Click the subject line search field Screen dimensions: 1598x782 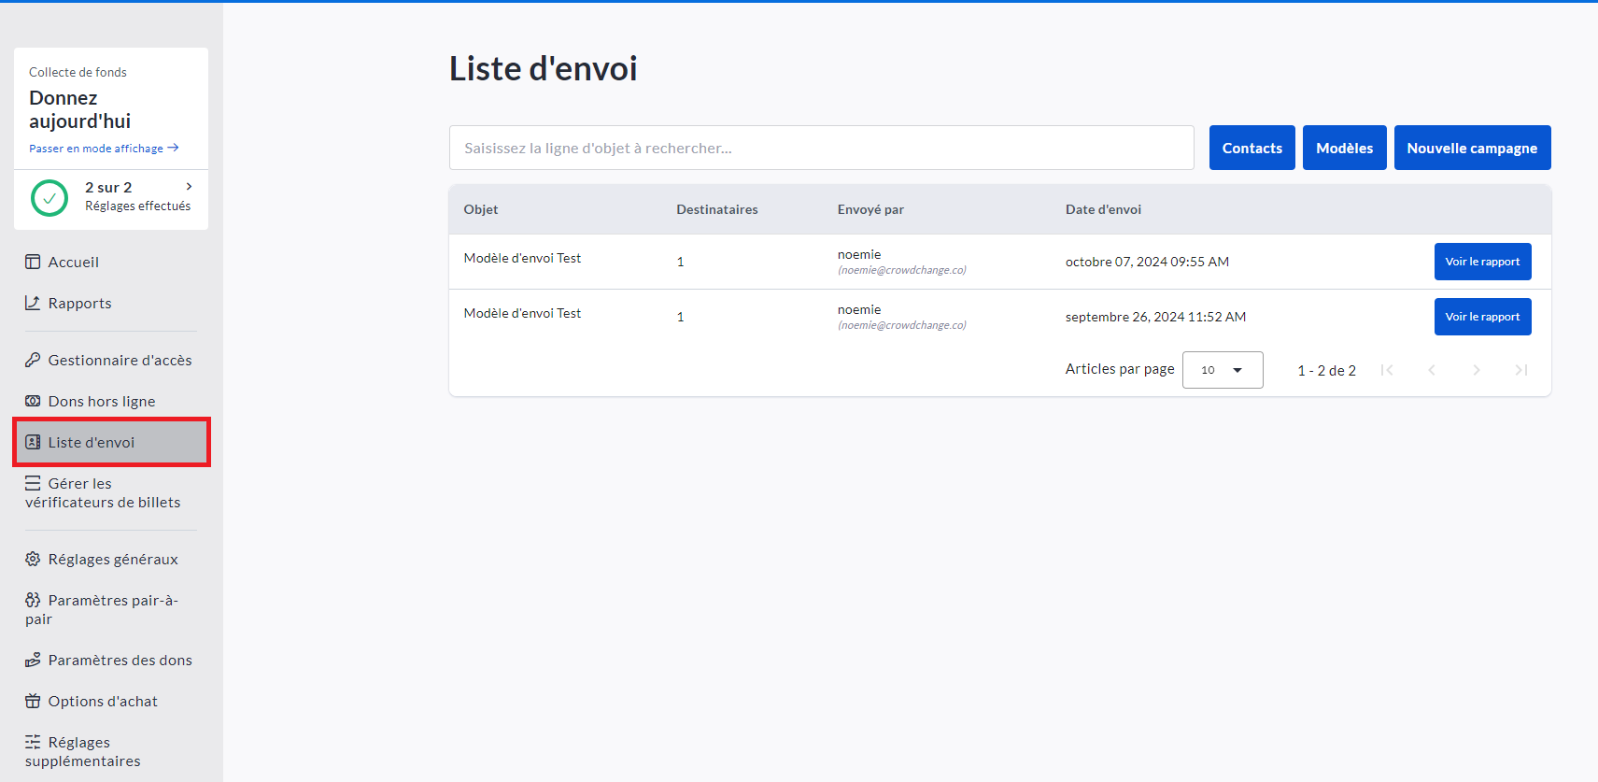click(821, 148)
